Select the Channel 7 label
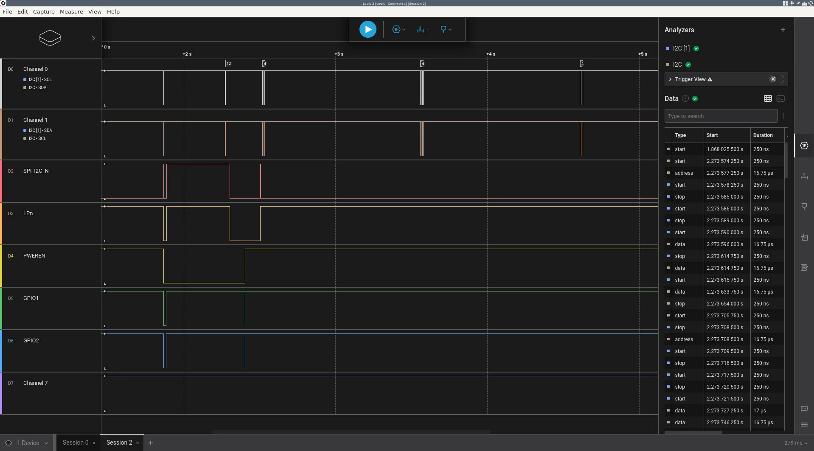Screen dimensions: 814x451 tap(35, 383)
